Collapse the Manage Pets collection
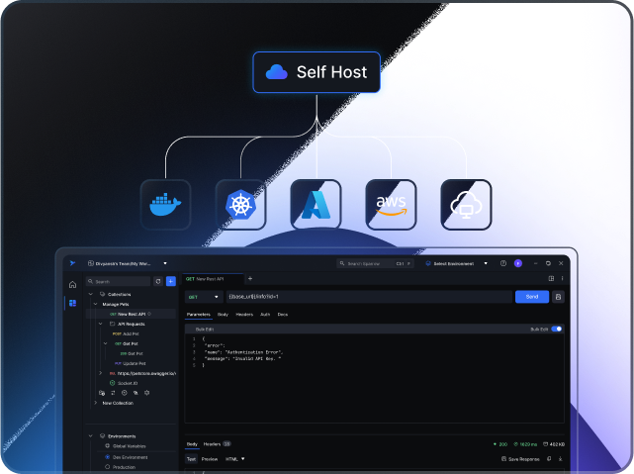634x474 pixels. tap(95, 304)
